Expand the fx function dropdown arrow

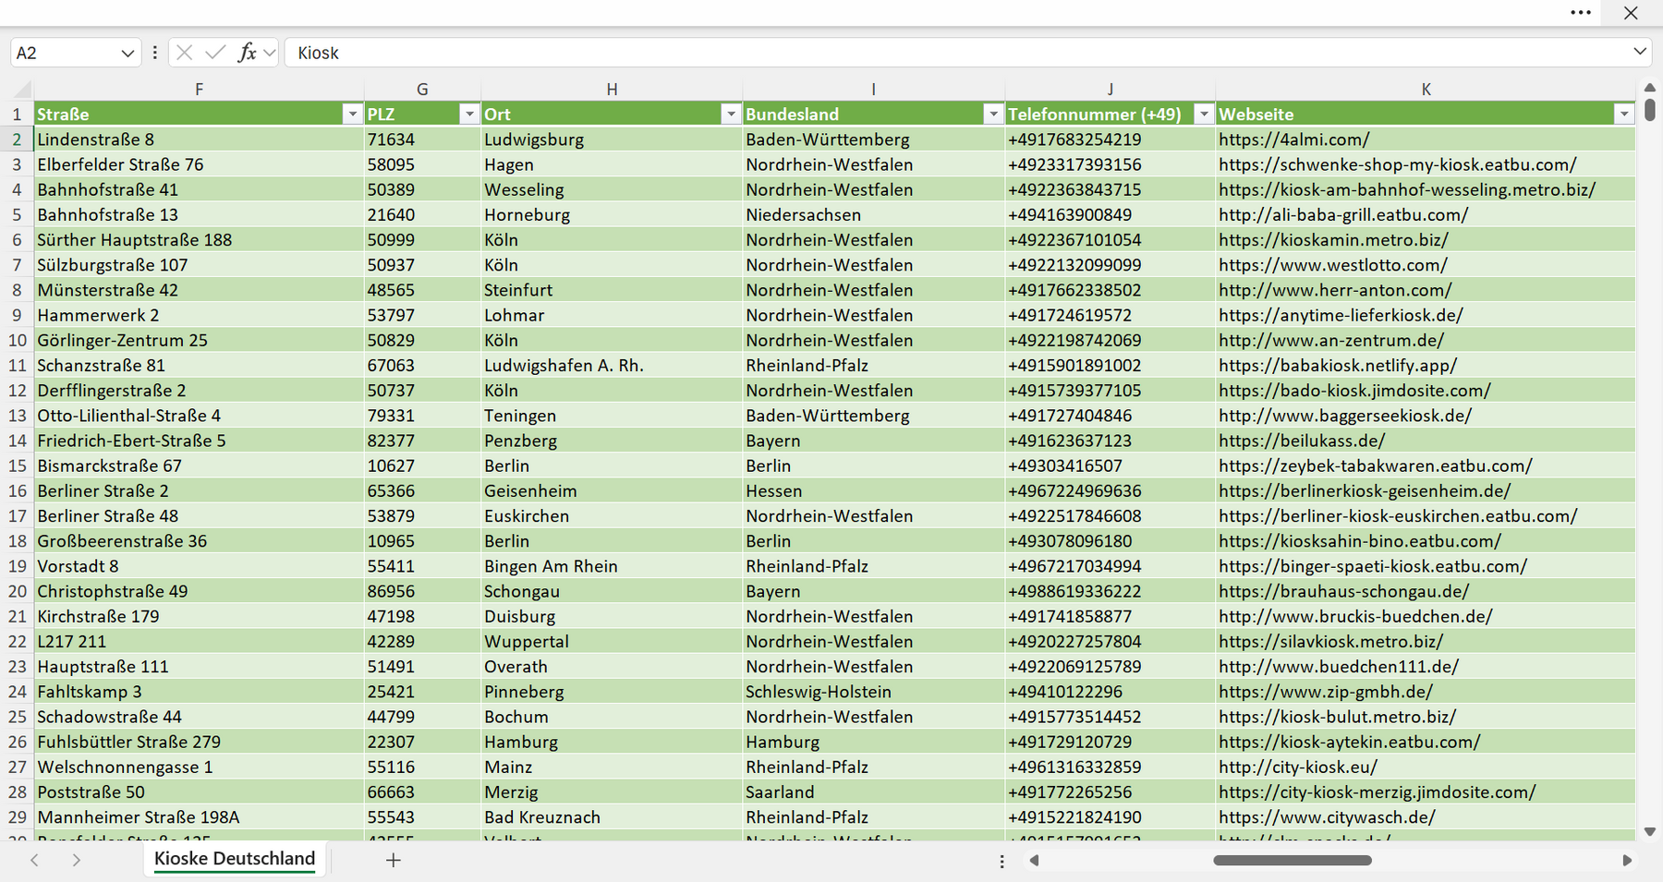269,53
